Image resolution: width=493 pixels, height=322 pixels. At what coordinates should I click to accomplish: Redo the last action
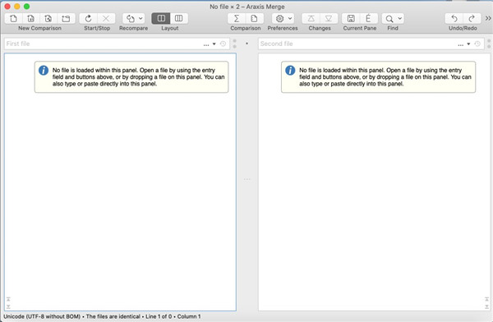(x=472, y=19)
